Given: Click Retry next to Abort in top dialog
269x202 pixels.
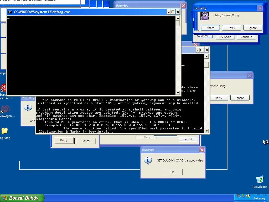Looking at the screenshot, I should pos(231,28).
